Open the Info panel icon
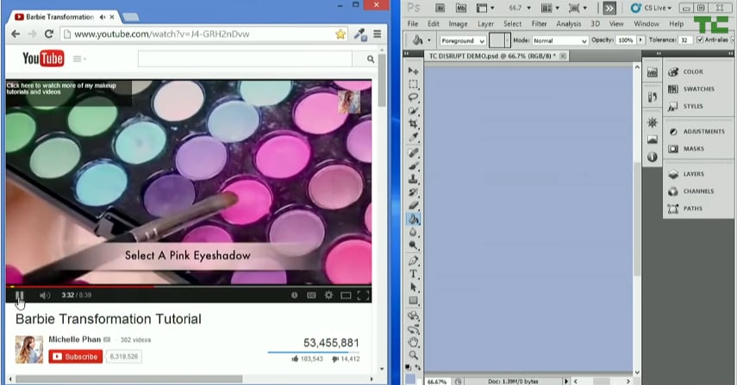The height and width of the screenshot is (385, 737). tap(652, 157)
